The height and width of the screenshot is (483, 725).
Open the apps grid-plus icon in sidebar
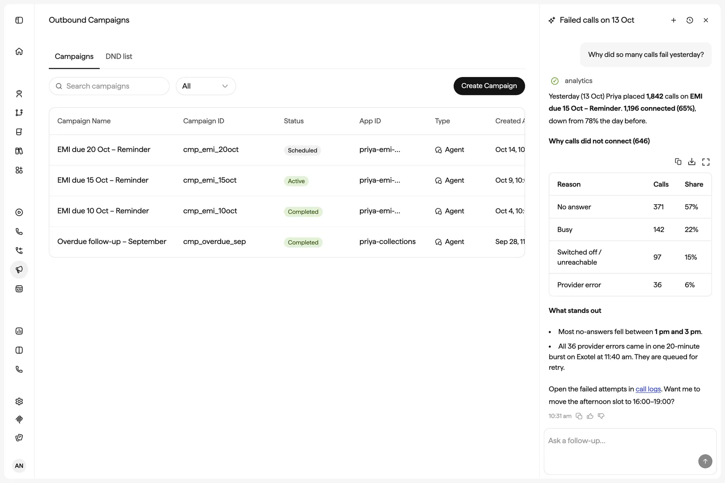tap(19, 170)
